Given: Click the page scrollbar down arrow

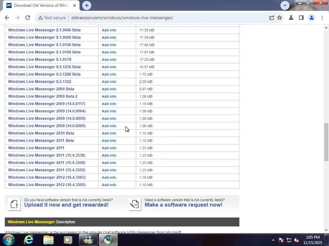Looking at the screenshot, I should 326,230.
